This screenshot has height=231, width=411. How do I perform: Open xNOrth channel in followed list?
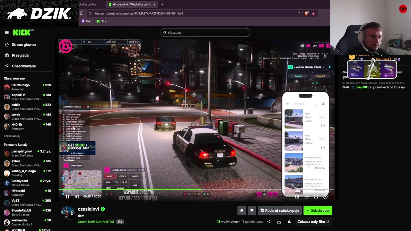point(27,126)
